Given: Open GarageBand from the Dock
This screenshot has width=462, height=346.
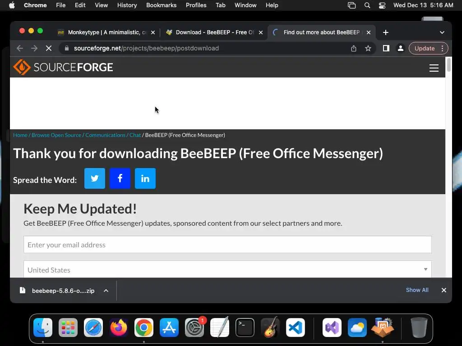Looking at the screenshot, I should point(270,328).
